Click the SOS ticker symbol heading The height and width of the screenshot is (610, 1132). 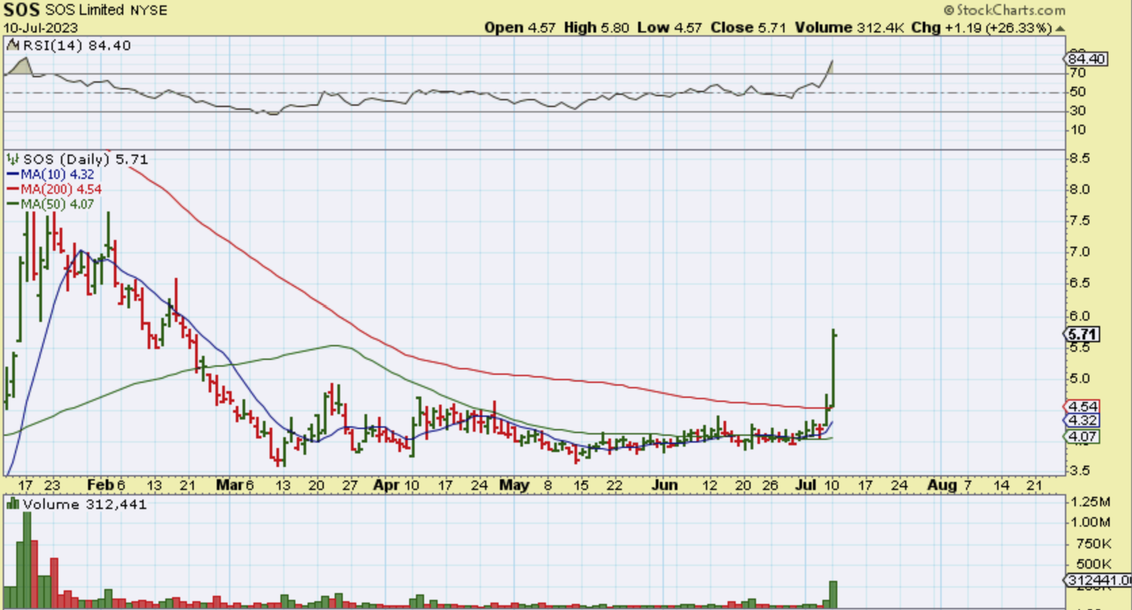22,10
